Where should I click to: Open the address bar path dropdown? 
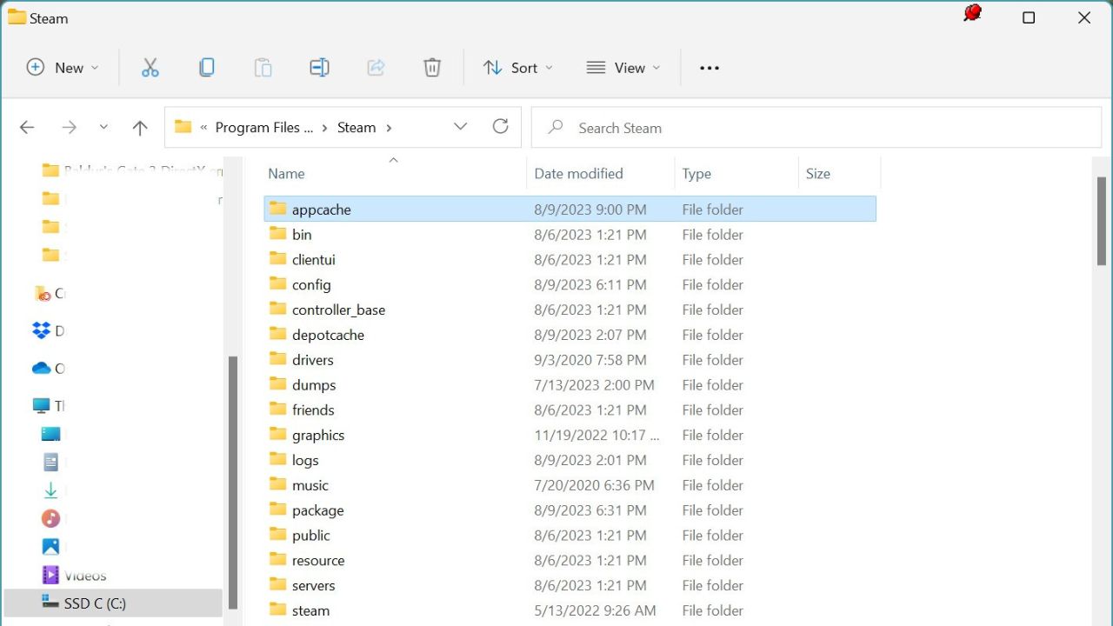[x=460, y=126]
